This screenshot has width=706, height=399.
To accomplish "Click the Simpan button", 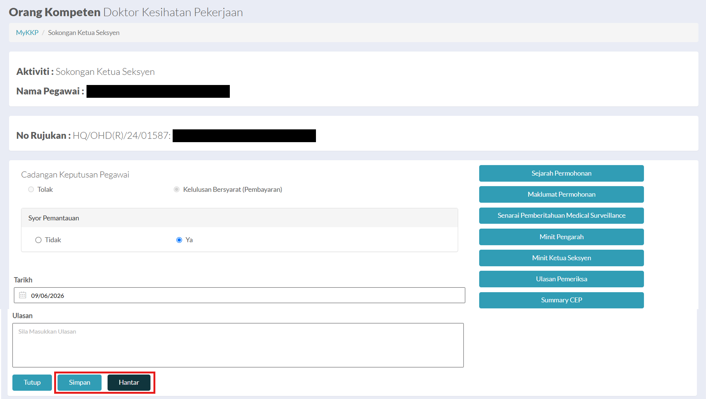I will [79, 382].
